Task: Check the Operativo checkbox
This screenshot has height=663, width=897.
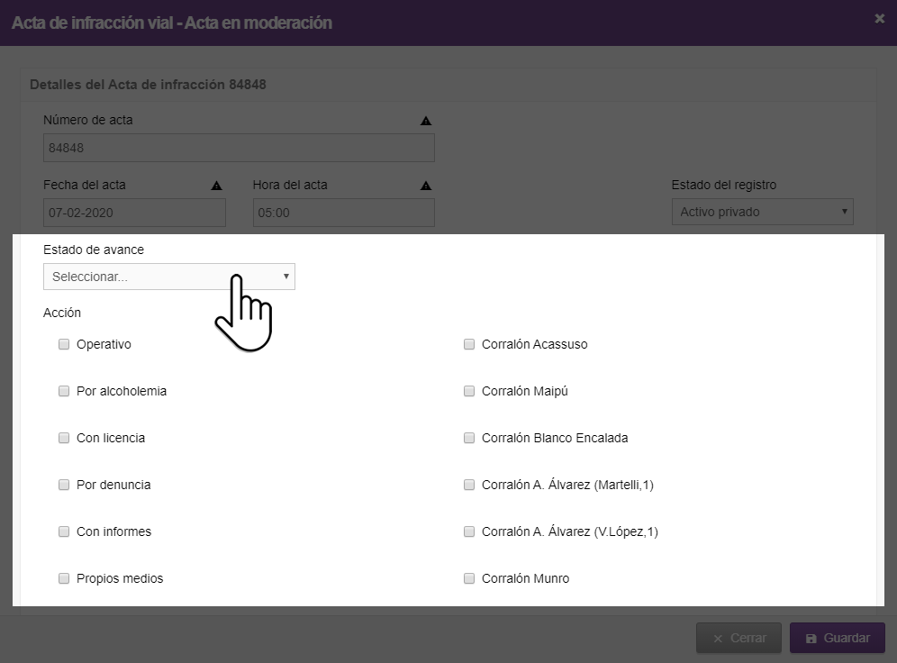Action: [x=64, y=344]
